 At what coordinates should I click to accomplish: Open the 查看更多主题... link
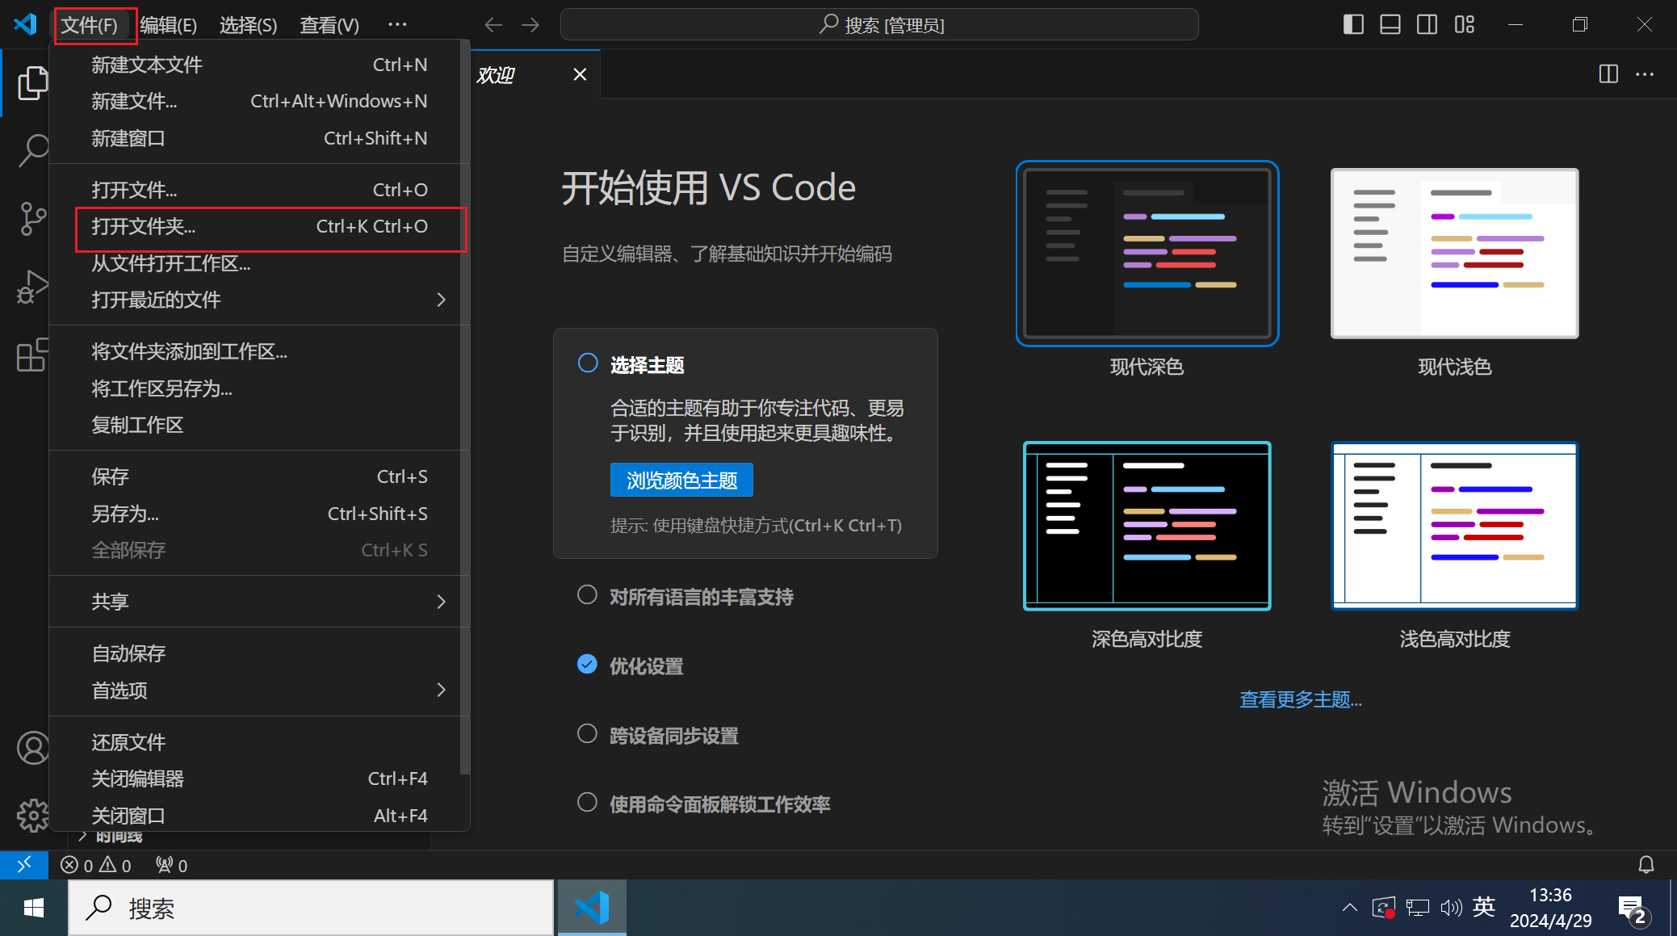click(1300, 699)
